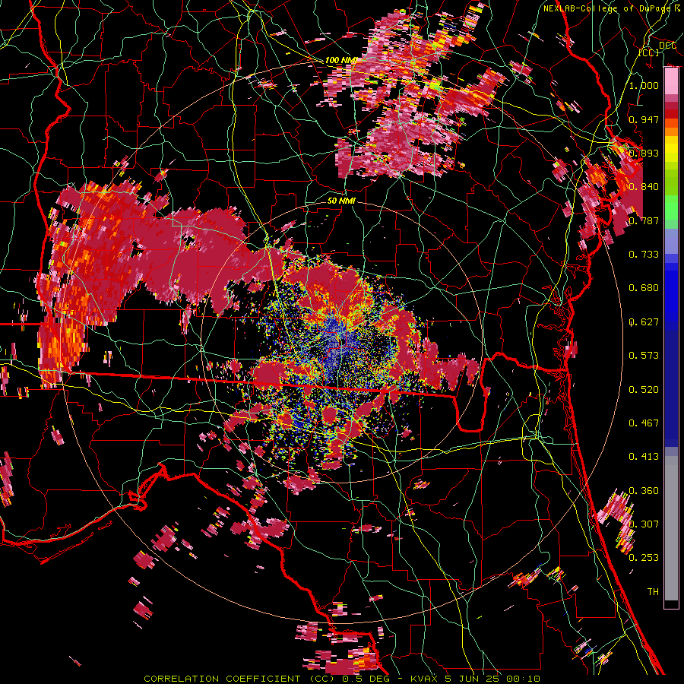684x684 pixels.
Task: Click the DEC legend header
Action: (667, 46)
